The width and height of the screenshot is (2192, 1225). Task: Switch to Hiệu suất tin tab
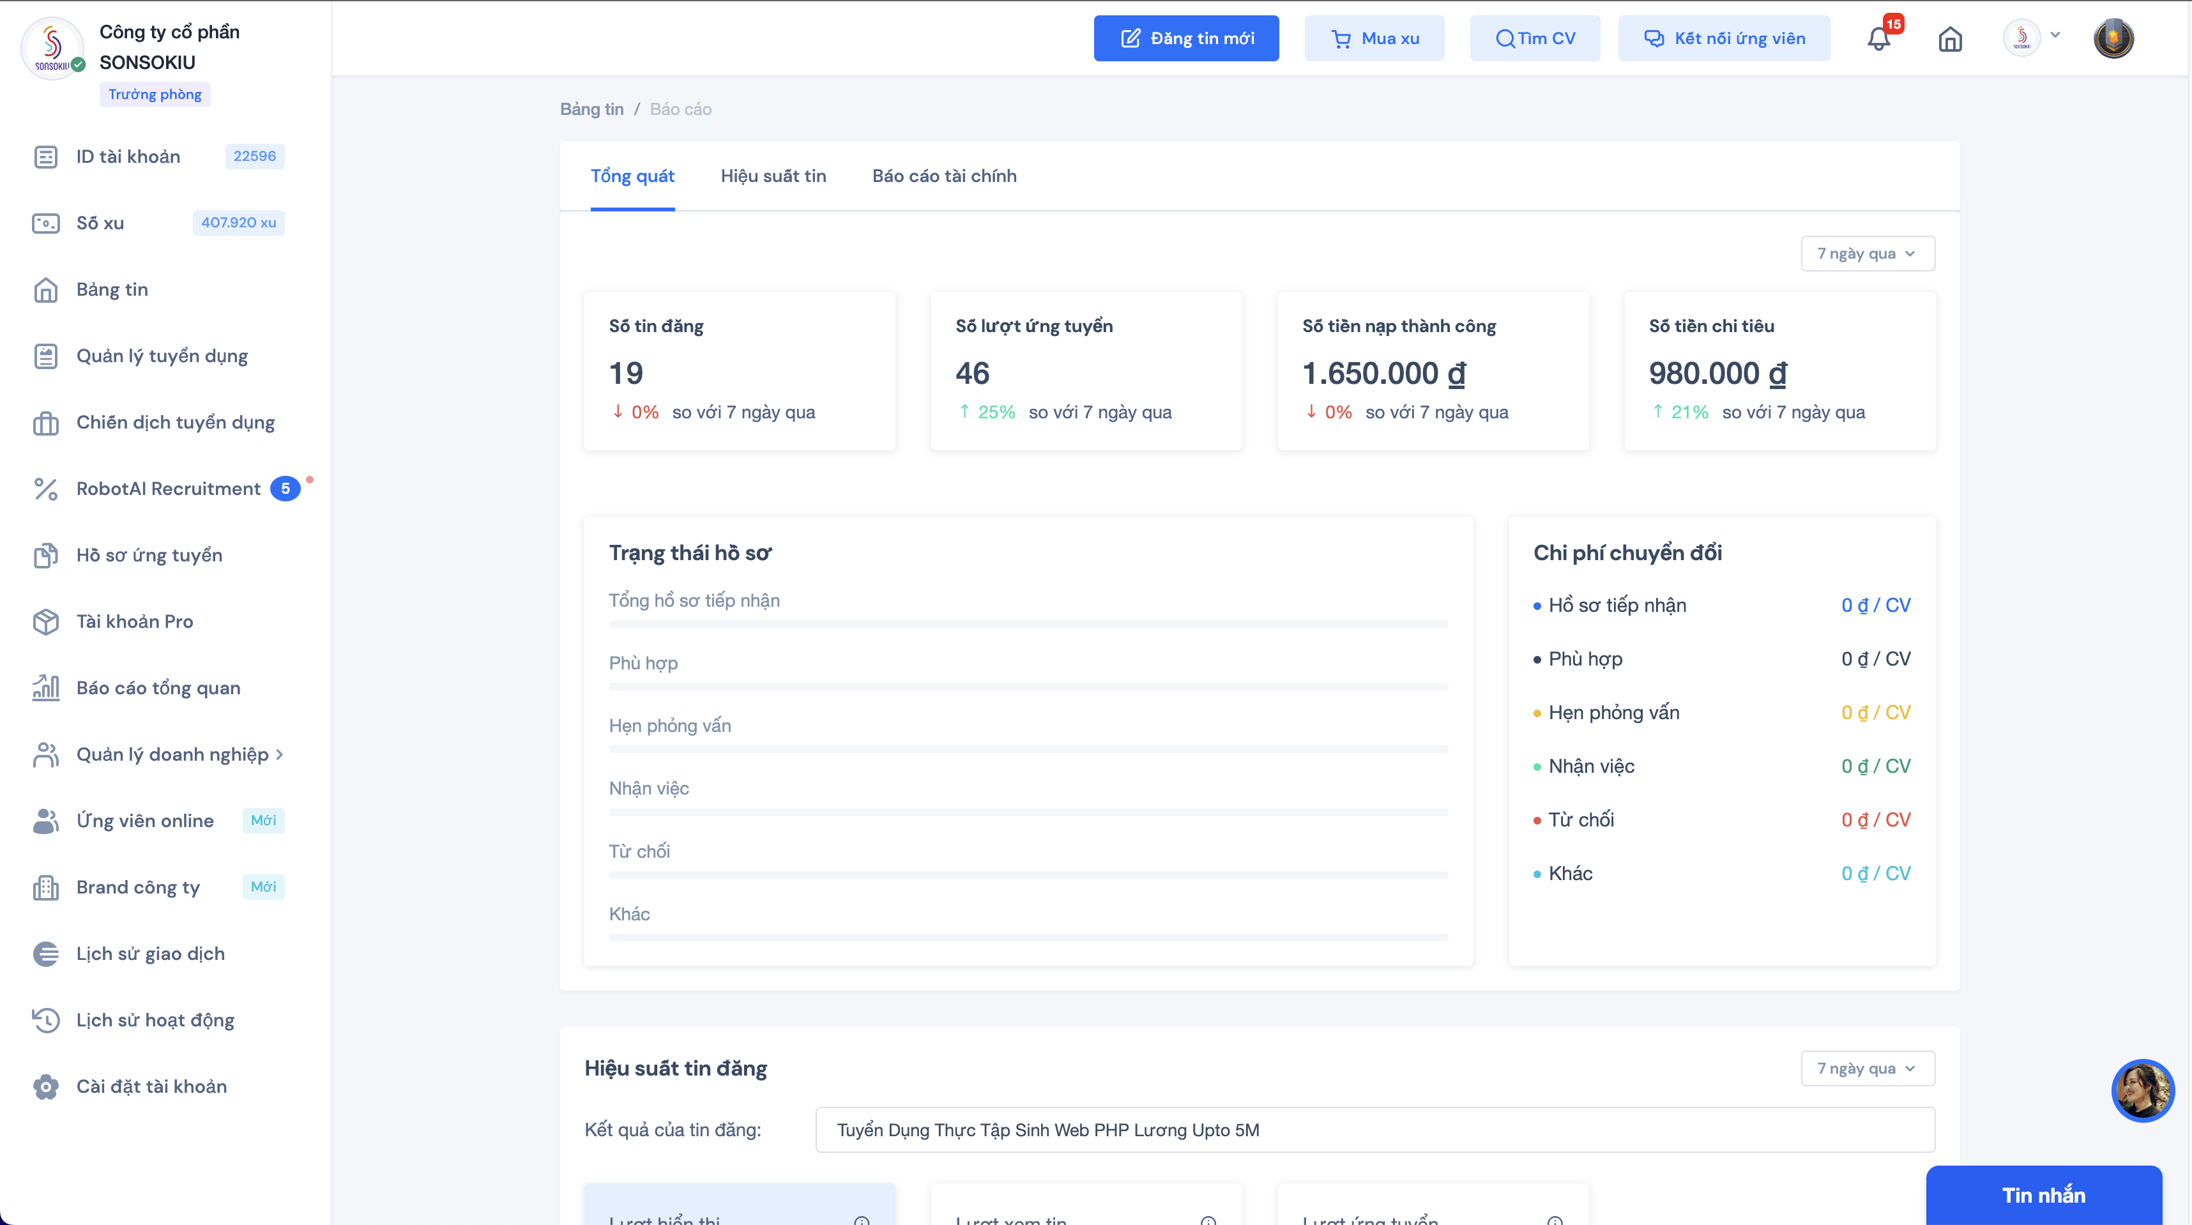tap(773, 176)
